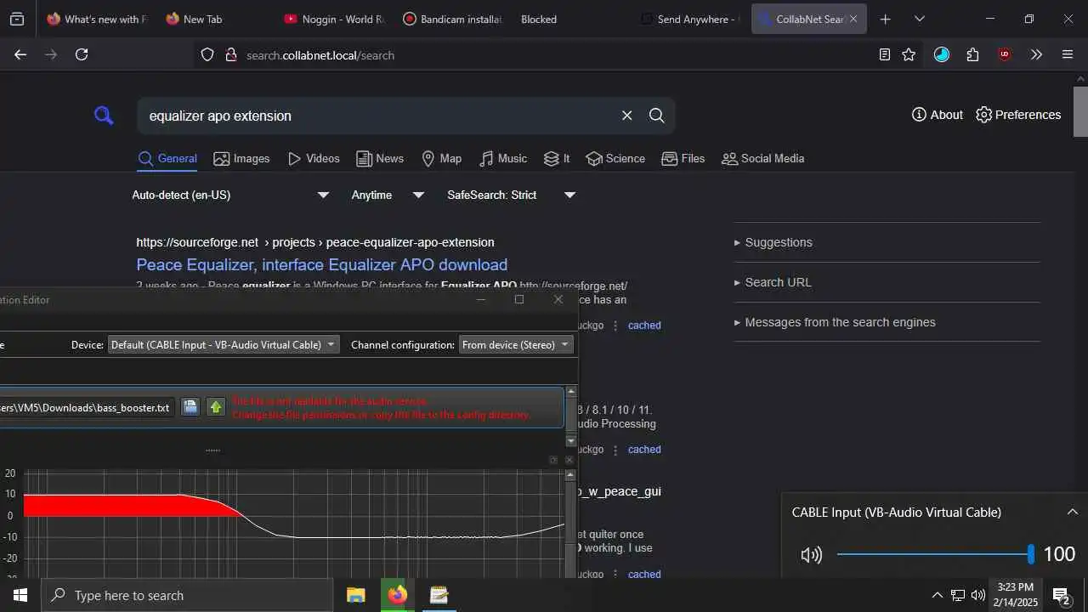The width and height of the screenshot is (1088, 612).
Task: Mute the CABLE Input speaker icon
Action: pos(812,555)
